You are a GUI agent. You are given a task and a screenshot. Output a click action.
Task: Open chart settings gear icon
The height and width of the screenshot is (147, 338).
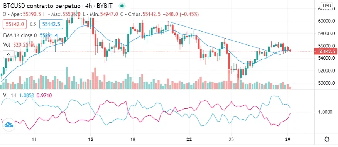coord(327,139)
